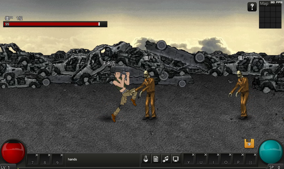284x169 pixels.
Task: Click the 'LV. 1' level label
Action: pos(6,167)
